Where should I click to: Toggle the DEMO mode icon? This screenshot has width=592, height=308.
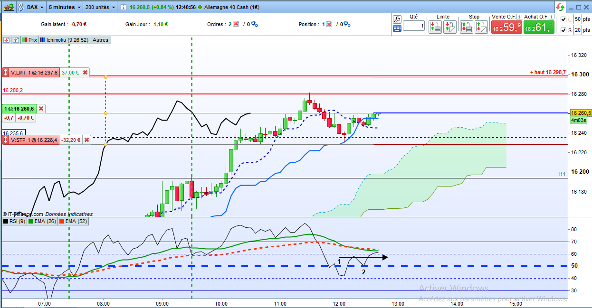pos(8,7)
